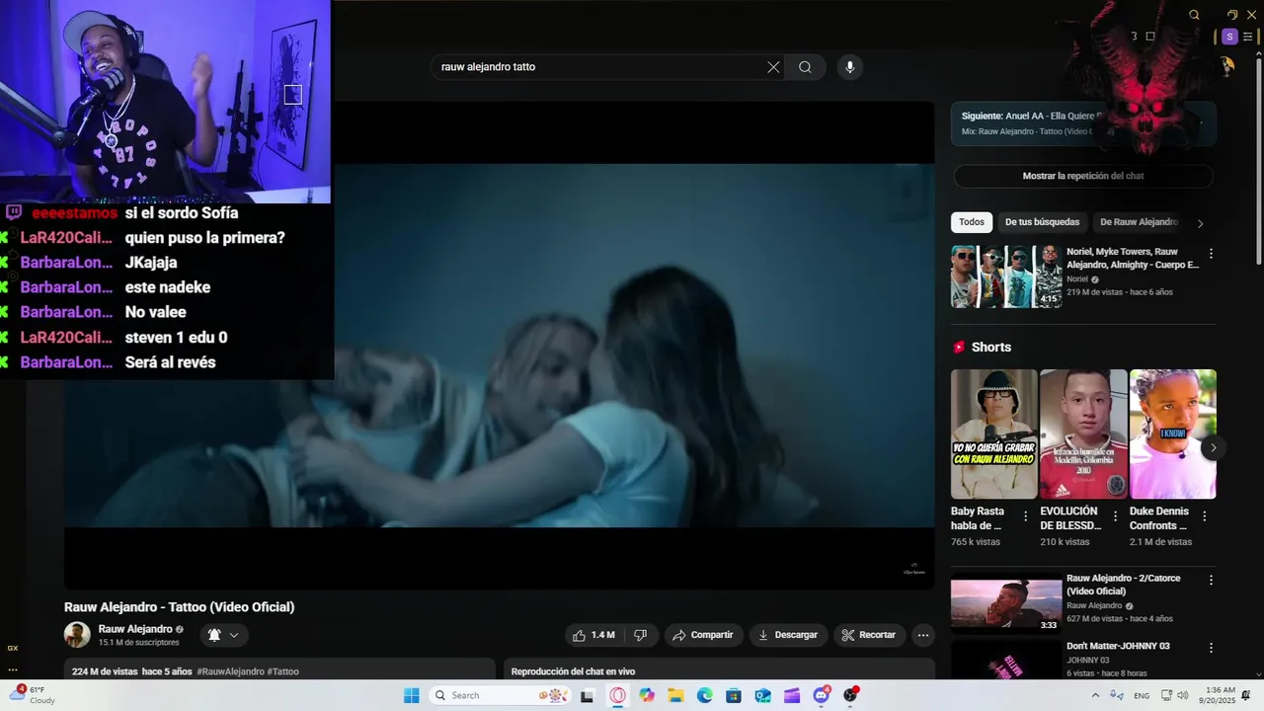This screenshot has width=1264, height=711.
Task: Toggle channel notification bell for Rauw Alejandro
Action: [224, 635]
